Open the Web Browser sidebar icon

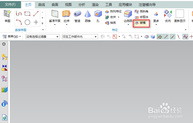click(5, 117)
